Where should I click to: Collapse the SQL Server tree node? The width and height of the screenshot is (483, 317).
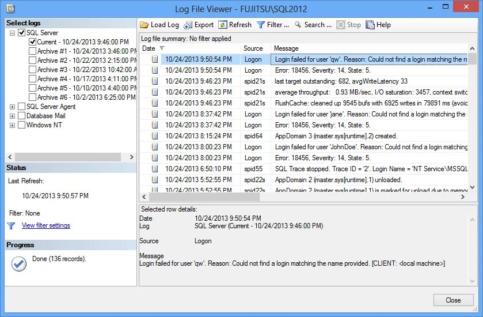pyautogui.click(x=12, y=33)
